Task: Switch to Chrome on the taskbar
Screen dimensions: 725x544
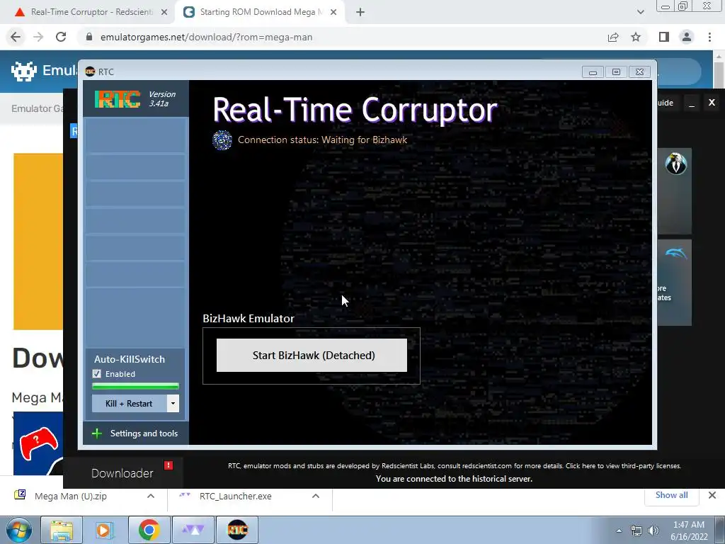Action: point(149,530)
